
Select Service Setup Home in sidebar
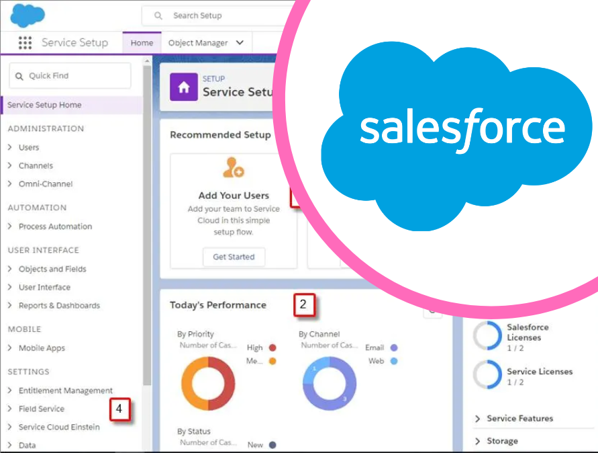tap(71, 105)
